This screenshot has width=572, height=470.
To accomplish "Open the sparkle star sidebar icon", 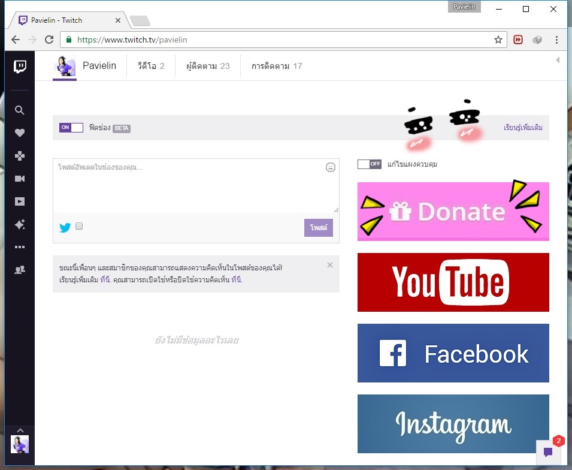I will point(20,224).
